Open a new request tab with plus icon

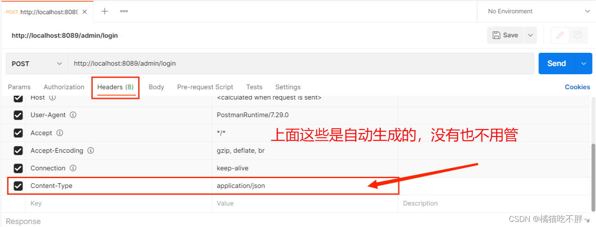click(x=104, y=11)
